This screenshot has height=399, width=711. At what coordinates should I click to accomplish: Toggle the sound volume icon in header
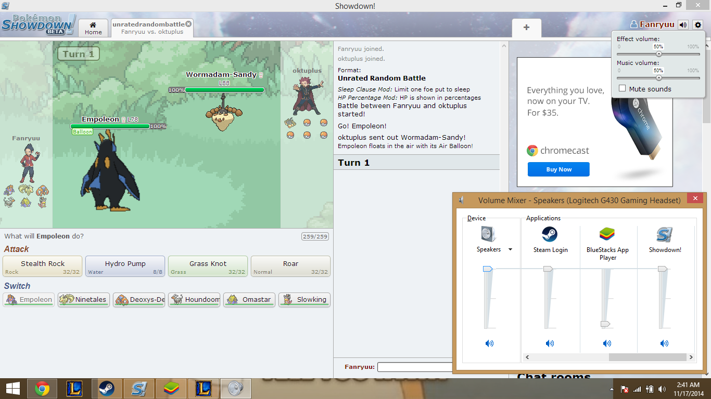[683, 24]
